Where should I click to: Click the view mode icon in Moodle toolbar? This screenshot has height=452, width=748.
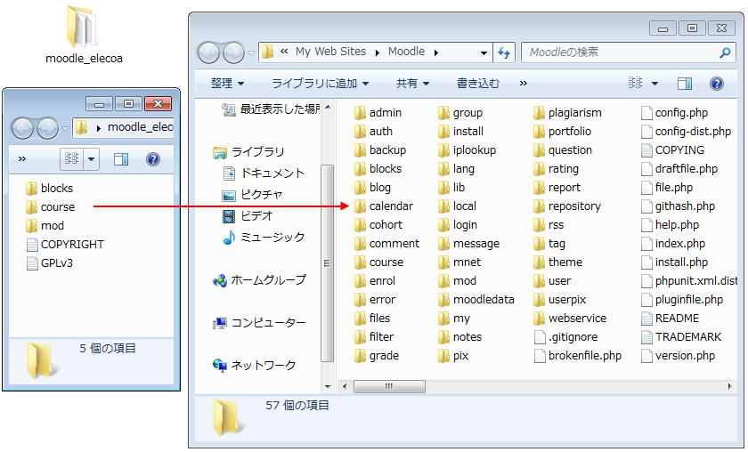coord(636,84)
